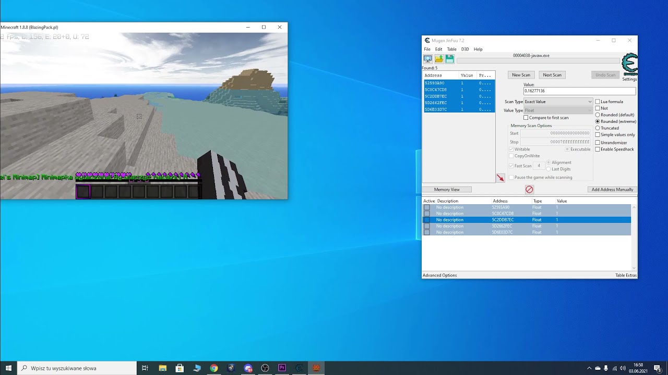This screenshot has height=375, width=668.
Task: Open the Help menu
Action: 478,49
